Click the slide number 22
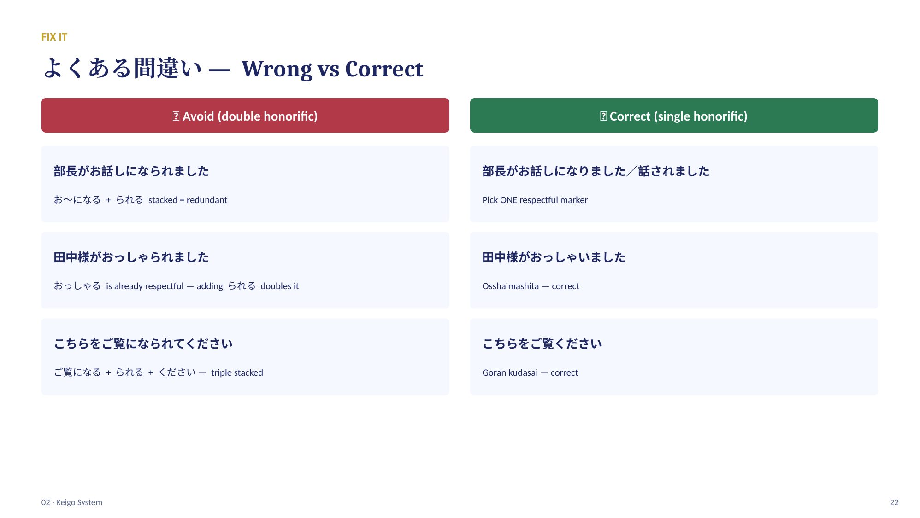Viewport: 920px width, 518px height. (x=894, y=502)
